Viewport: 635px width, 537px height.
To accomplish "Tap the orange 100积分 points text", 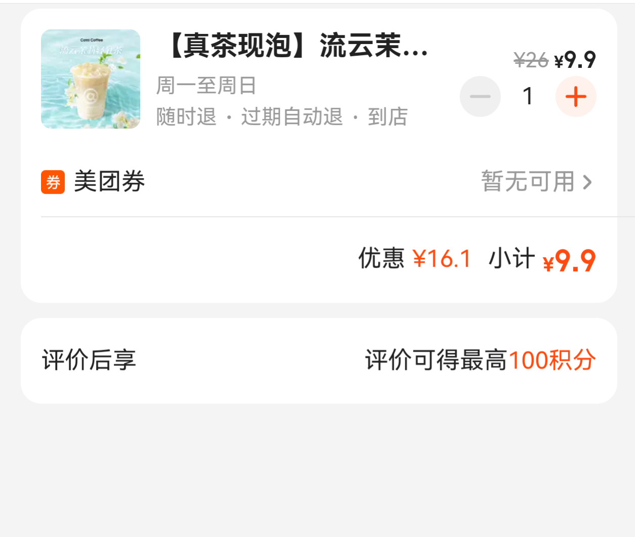I will [x=552, y=360].
